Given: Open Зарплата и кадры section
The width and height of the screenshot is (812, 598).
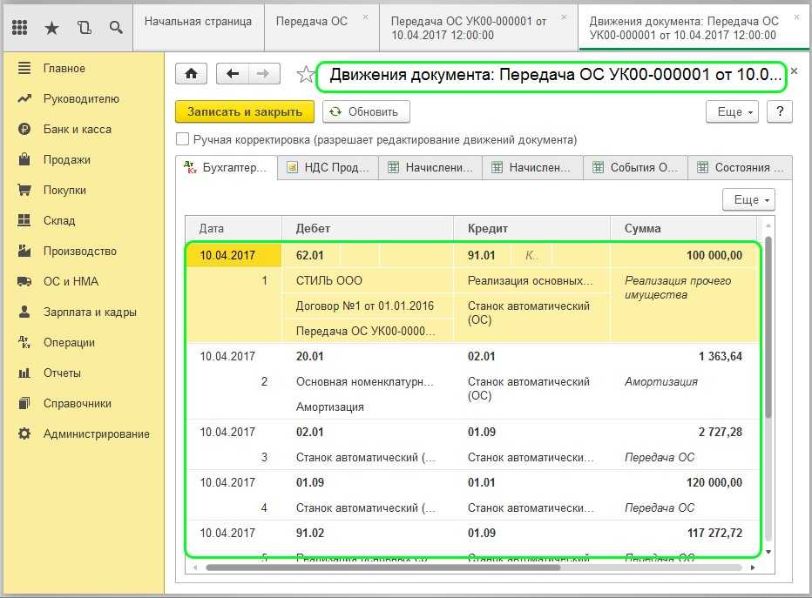Looking at the screenshot, I should [x=90, y=312].
